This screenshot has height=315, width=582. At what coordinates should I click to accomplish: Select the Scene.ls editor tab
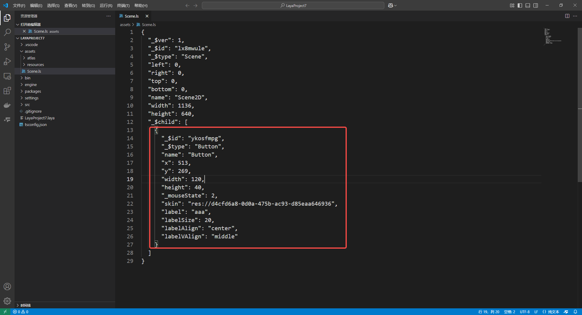click(x=132, y=16)
